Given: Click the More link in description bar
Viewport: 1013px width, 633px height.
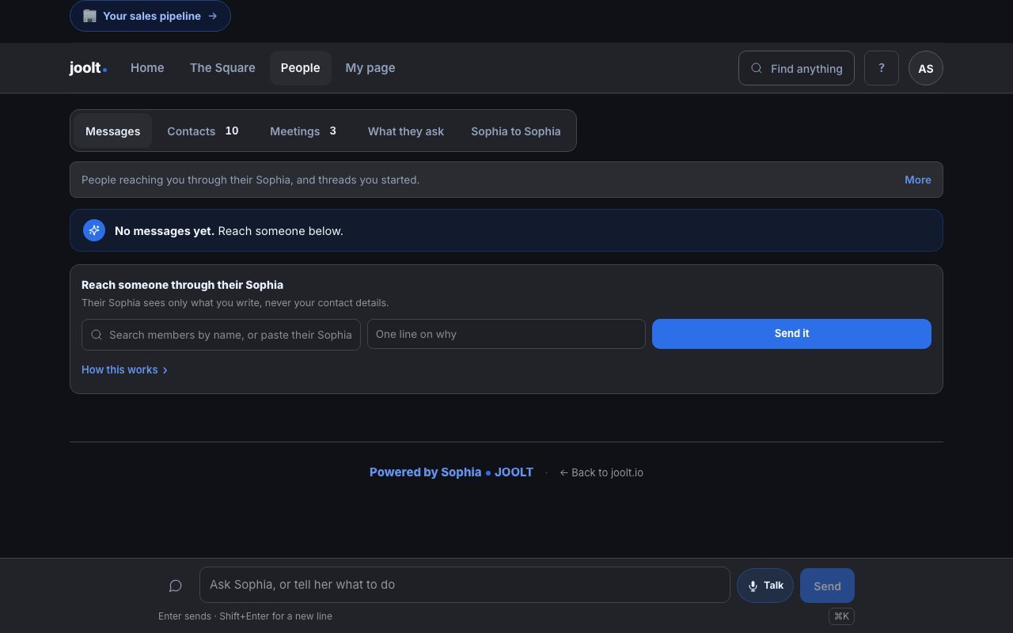Looking at the screenshot, I should click(x=918, y=180).
